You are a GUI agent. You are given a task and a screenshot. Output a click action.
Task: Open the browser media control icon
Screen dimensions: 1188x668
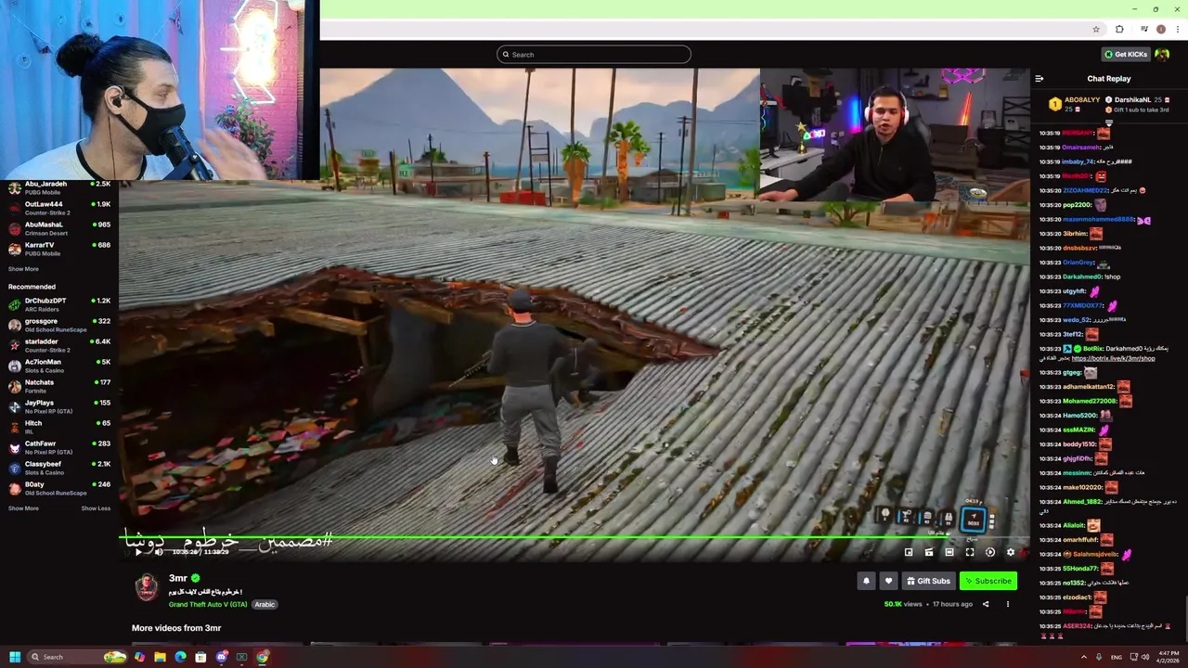pos(1143,30)
